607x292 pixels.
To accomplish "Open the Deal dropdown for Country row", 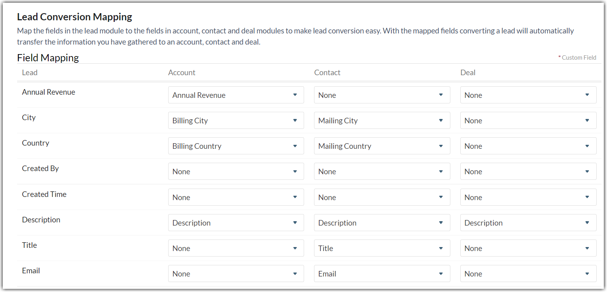I will coord(528,146).
